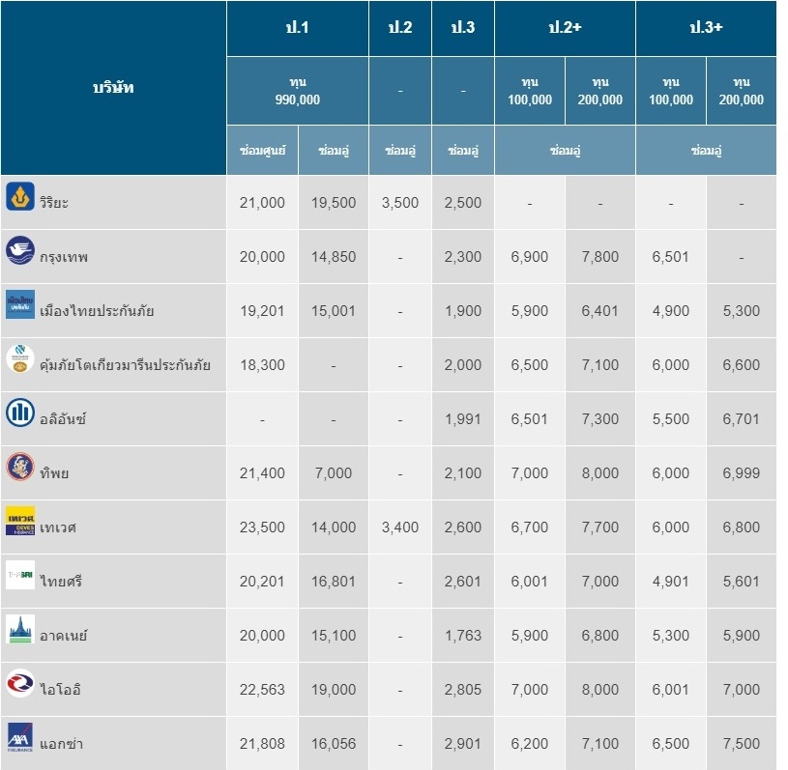Click the 22,563 price for ไอโออิ
The height and width of the screenshot is (770, 788).
point(262,690)
